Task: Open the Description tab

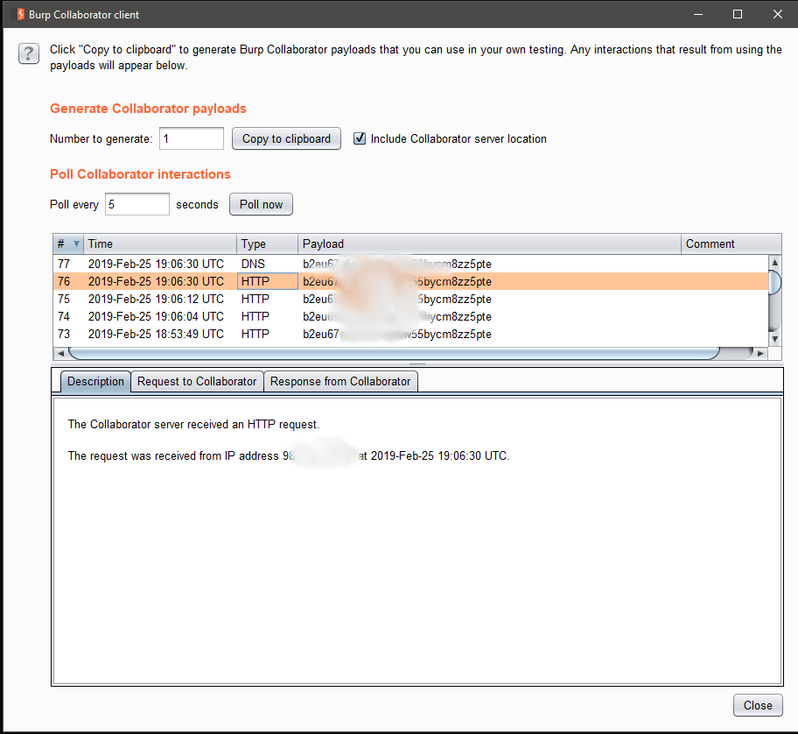Action: (x=95, y=382)
